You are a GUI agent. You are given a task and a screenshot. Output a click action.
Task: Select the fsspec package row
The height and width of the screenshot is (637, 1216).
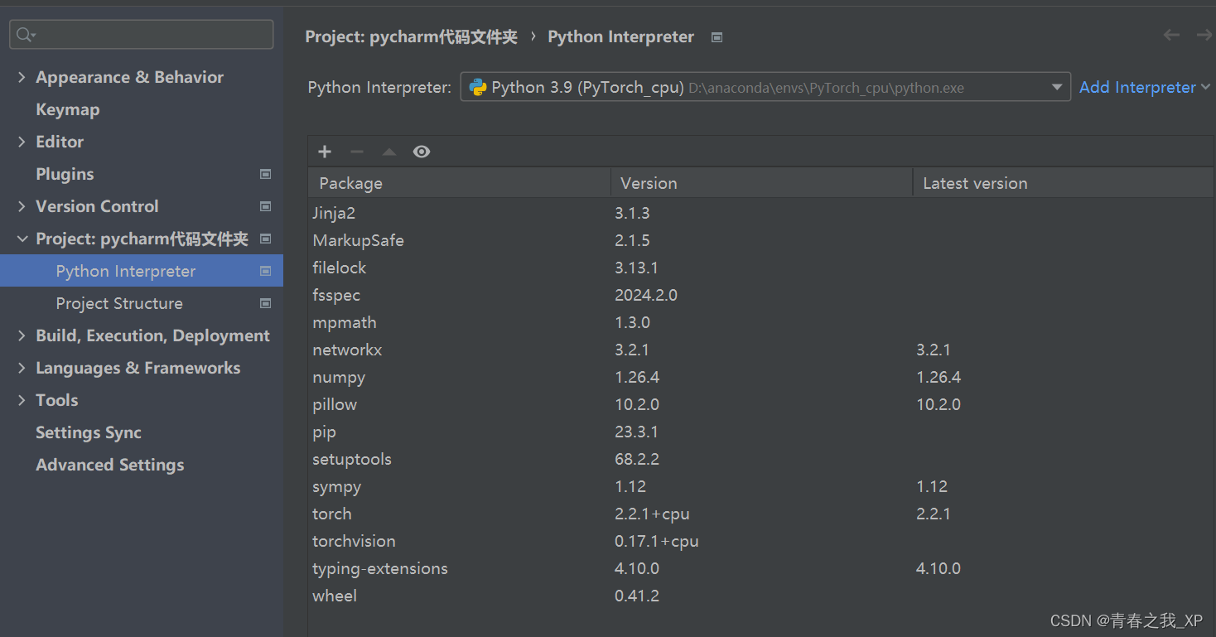(x=760, y=295)
